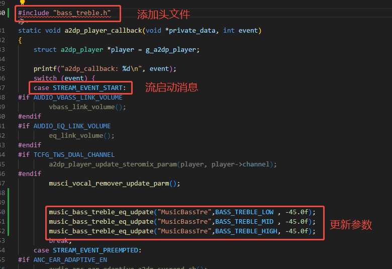Click the -45.0f value on the BASS_TREBLE_LOW line
The image size is (392, 269).
click(297, 212)
